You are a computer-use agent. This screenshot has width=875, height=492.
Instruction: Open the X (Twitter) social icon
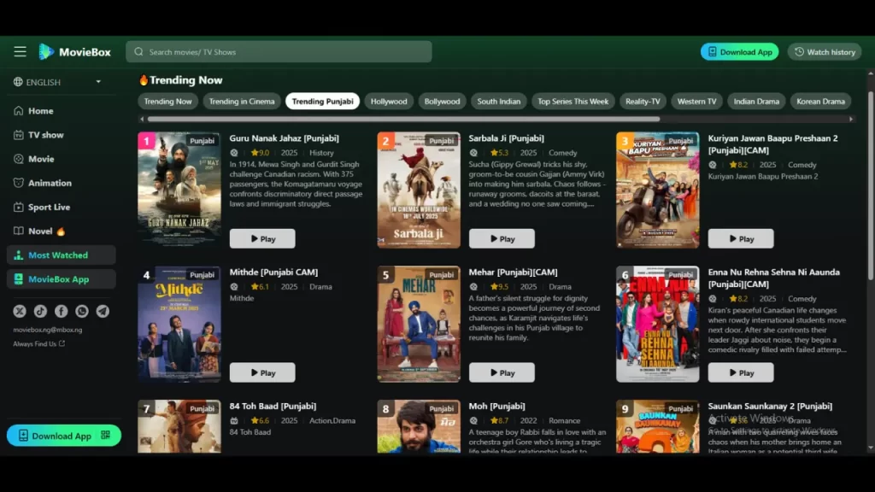point(20,311)
